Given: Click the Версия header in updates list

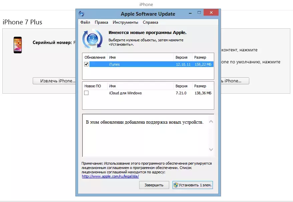Looking at the screenshot, I should (x=183, y=57).
